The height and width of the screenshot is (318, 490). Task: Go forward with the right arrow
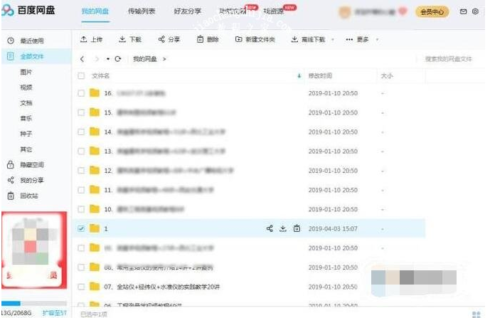(97, 59)
